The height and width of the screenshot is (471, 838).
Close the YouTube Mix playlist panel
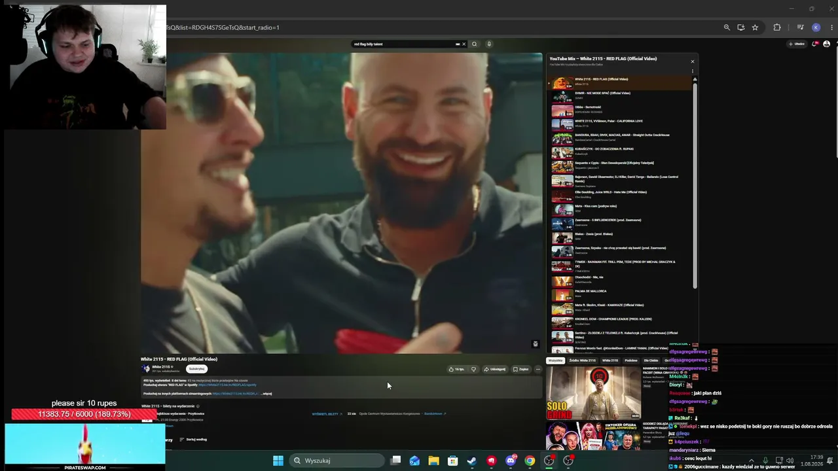click(692, 61)
